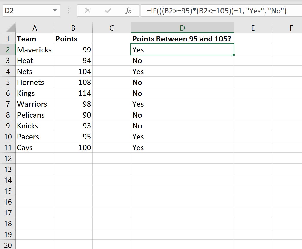Viewport: 302px width, 249px height.
Task: Select column F header
Action: click(287, 28)
